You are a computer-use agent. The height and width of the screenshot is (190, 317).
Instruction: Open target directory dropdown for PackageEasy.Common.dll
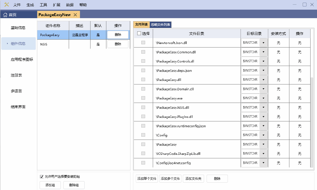coord(264,52)
